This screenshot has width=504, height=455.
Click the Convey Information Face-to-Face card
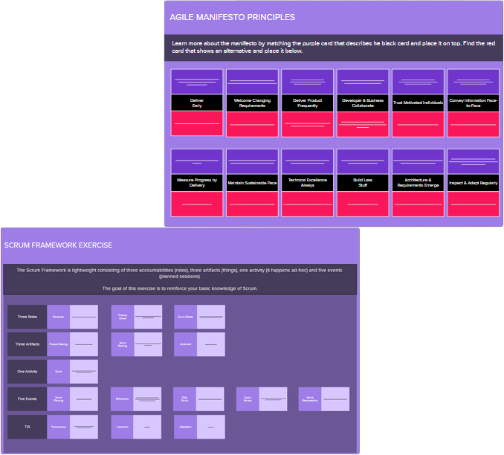473,103
